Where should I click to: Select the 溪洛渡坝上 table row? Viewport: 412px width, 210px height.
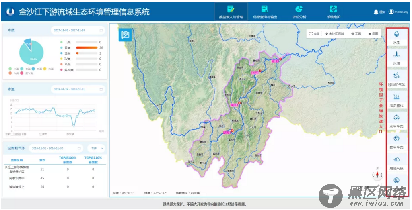(x=54, y=187)
